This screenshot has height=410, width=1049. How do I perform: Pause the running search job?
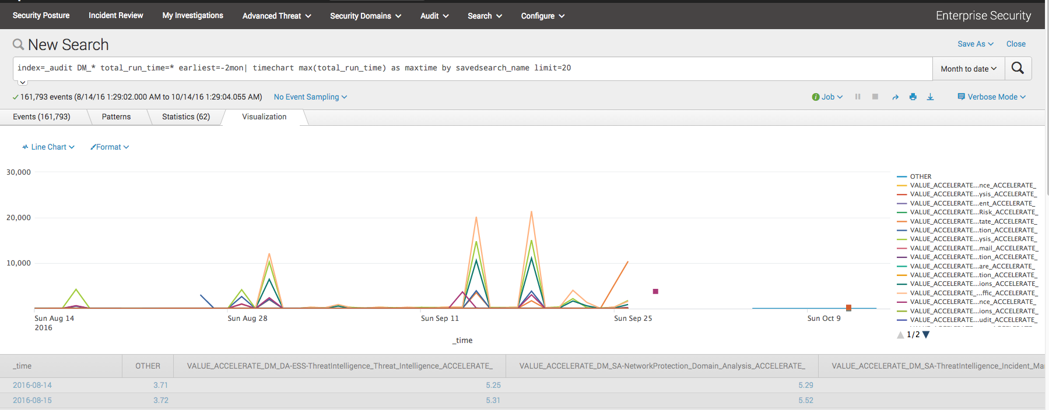pyautogui.click(x=858, y=97)
